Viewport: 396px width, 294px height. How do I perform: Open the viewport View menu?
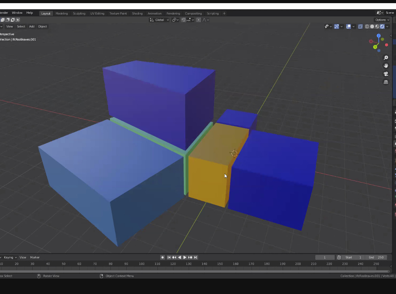(9, 27)
